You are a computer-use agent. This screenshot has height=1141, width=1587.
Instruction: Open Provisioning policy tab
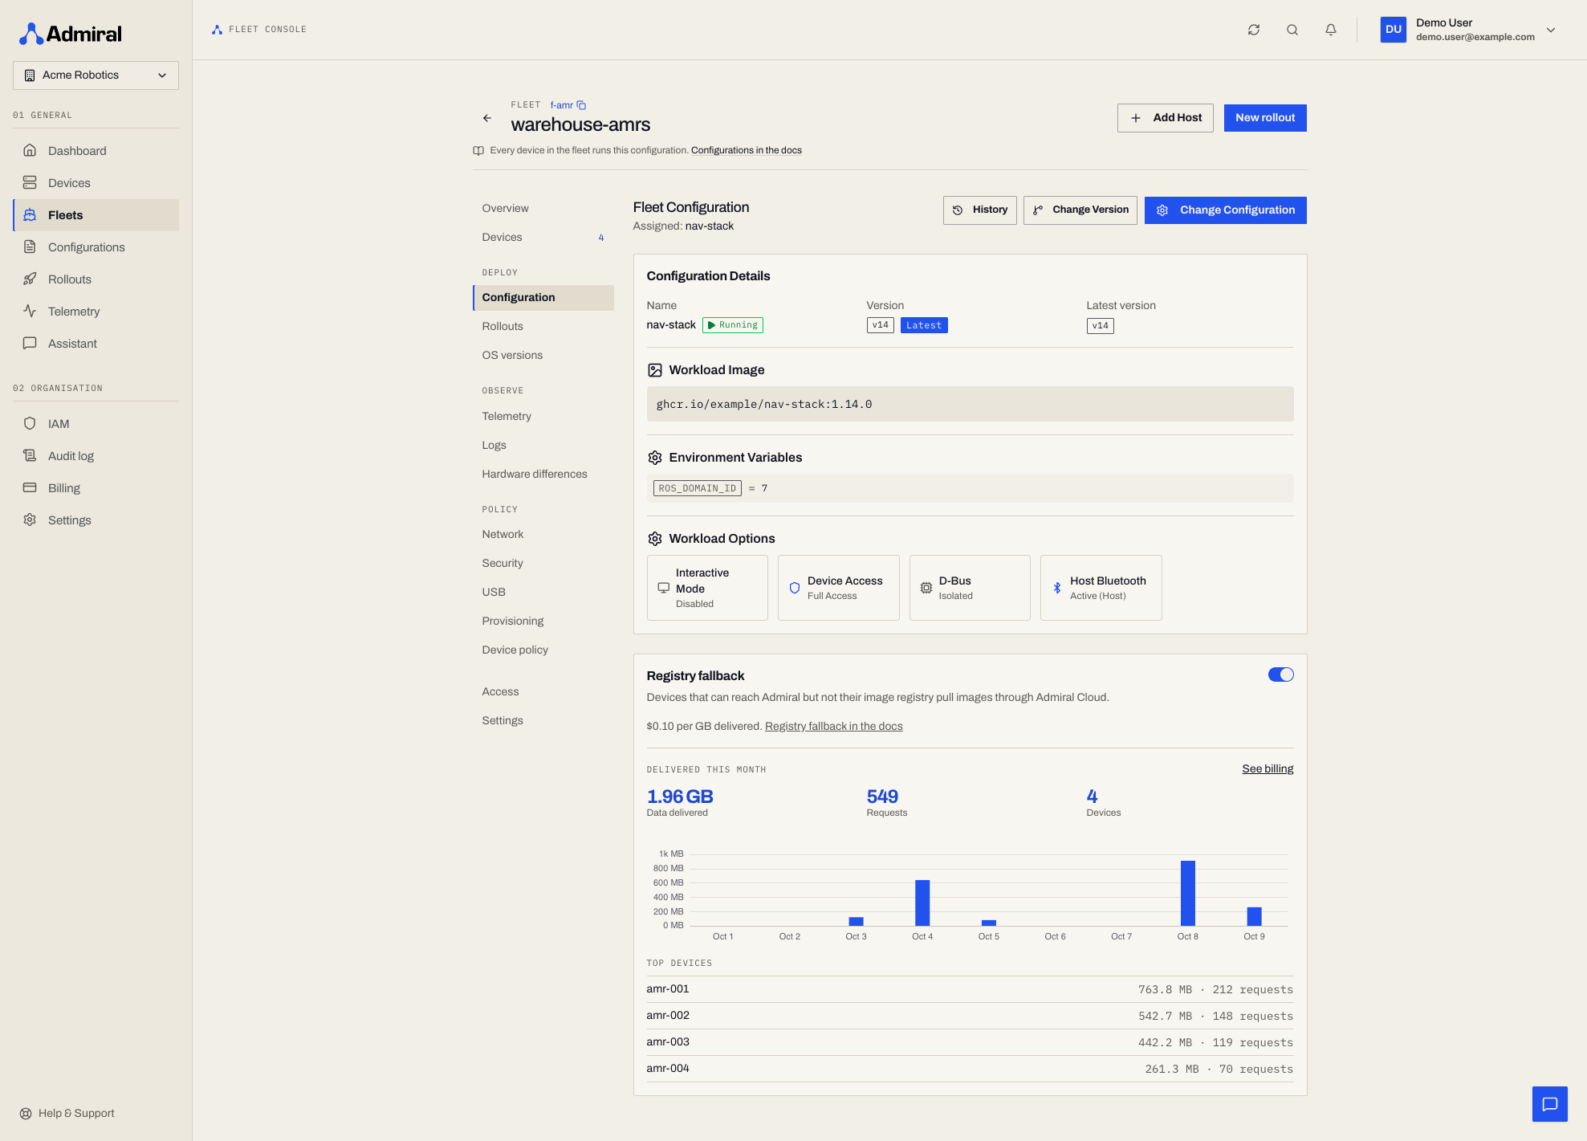(x=543, y=621)
